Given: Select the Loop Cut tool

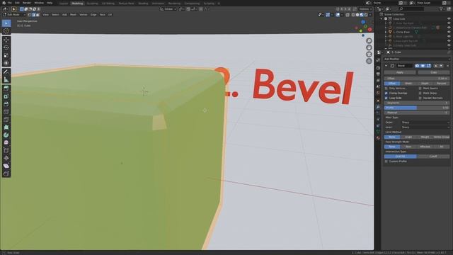Looking at the screenshot, I should click(x=6, y=112).
